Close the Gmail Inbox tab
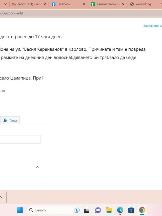Screen dimensions: 162x216 point(45,4)
